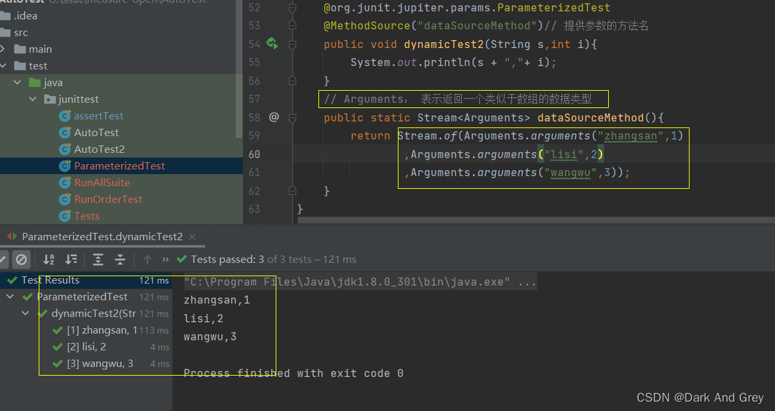This screenshot has height=411, width=775.
Task: Open the RunOrderTest class file
Action: 107,199
